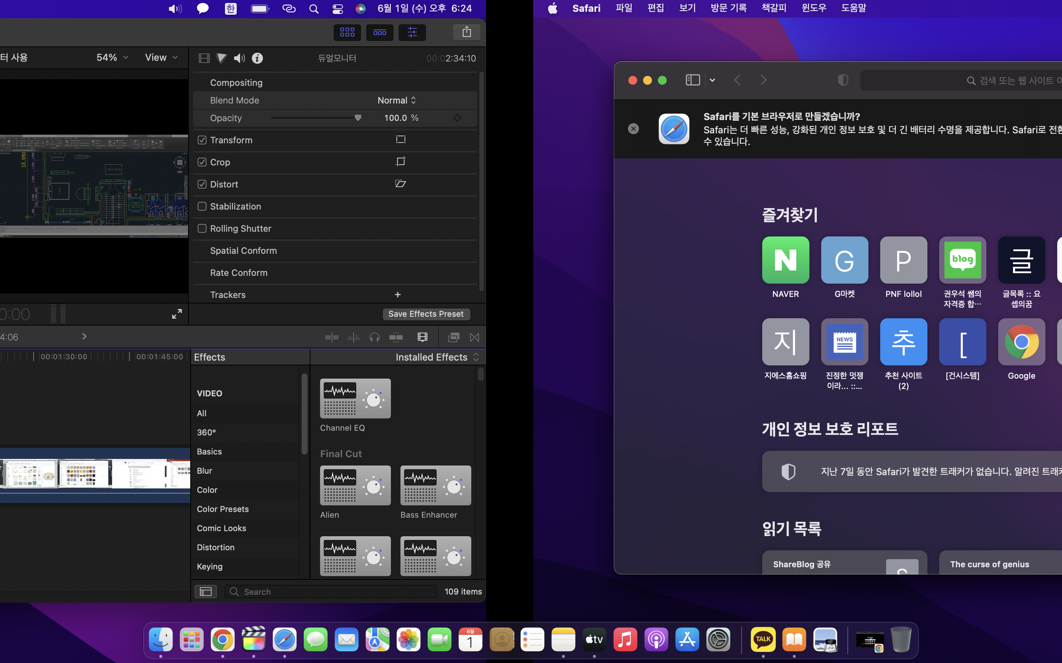This screenshot has height=663, width=1062.
Task: Activate the Distort on-screen control icon
Action: (x=400, y=184)
